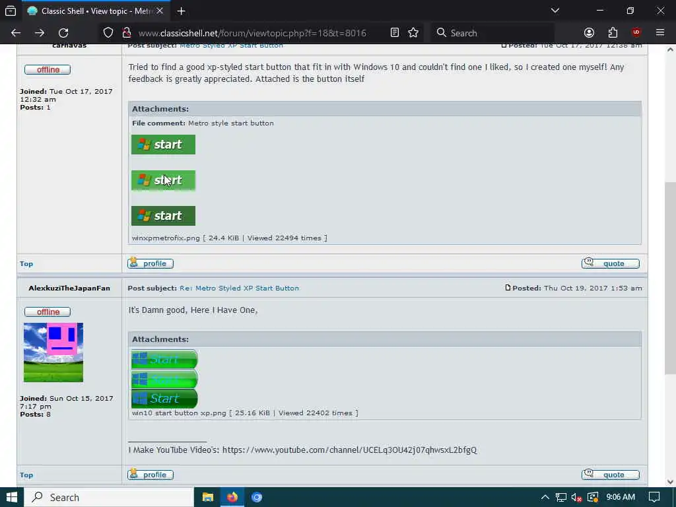The width and height of the screenshot is (676, 507).
Task: Click the winxpmetrofix.png file name text
Action: [x=166, y=238]
